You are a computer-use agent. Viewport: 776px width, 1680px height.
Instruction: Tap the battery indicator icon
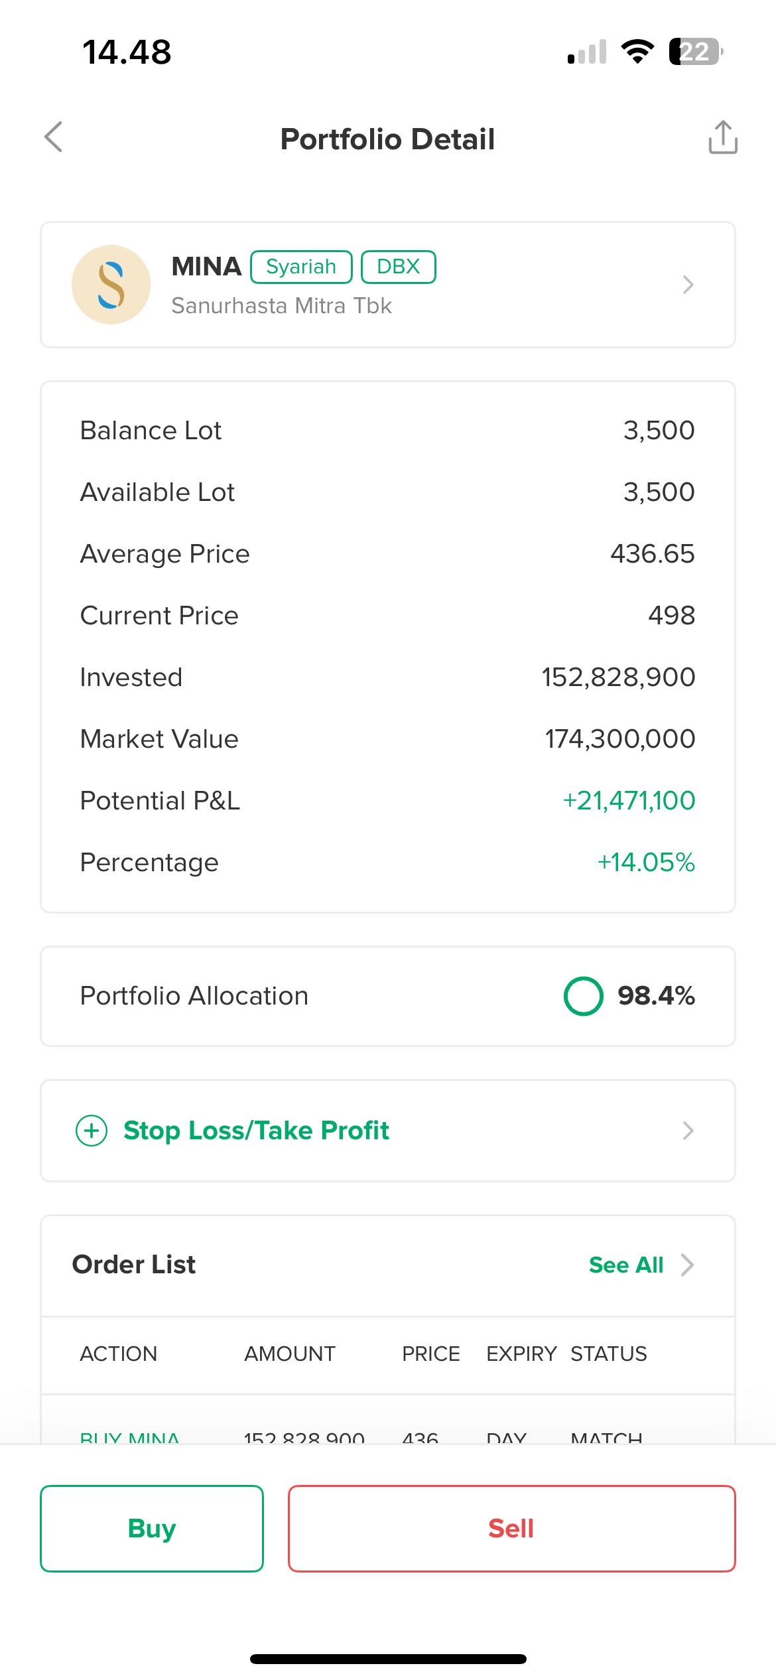point(695,52)
